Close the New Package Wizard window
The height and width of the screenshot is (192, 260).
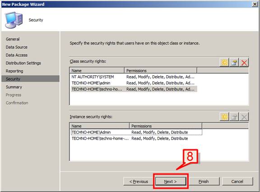point(255,4)
